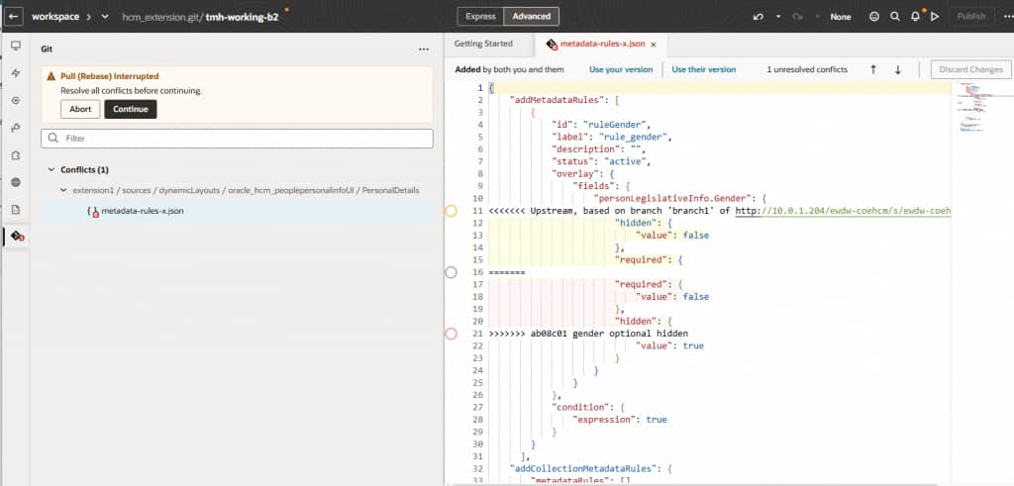Open the upstream URL link on line 11

coord(844,211)
